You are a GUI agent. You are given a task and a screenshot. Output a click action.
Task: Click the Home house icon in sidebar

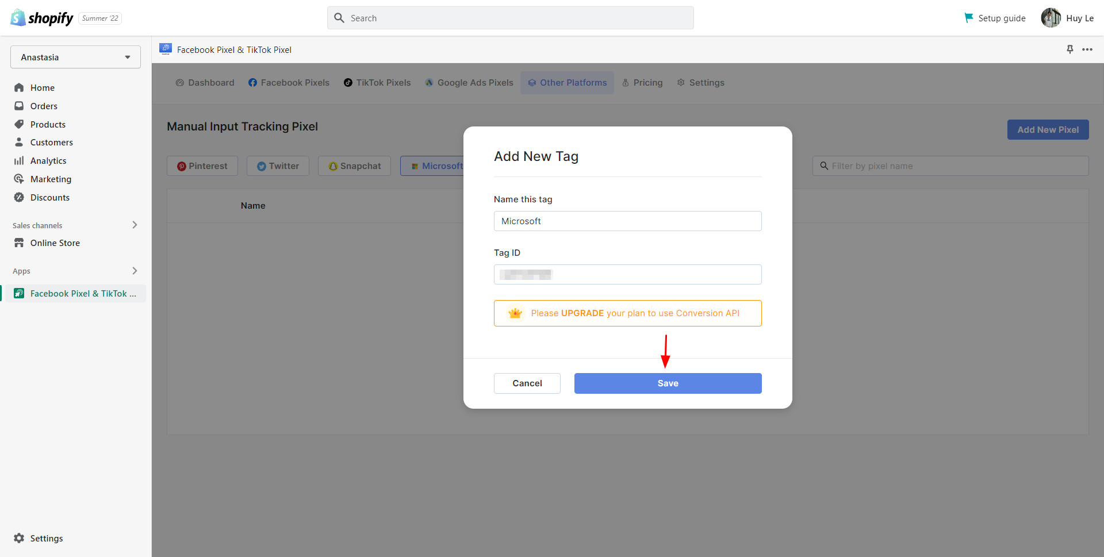(x=19, y=87)
